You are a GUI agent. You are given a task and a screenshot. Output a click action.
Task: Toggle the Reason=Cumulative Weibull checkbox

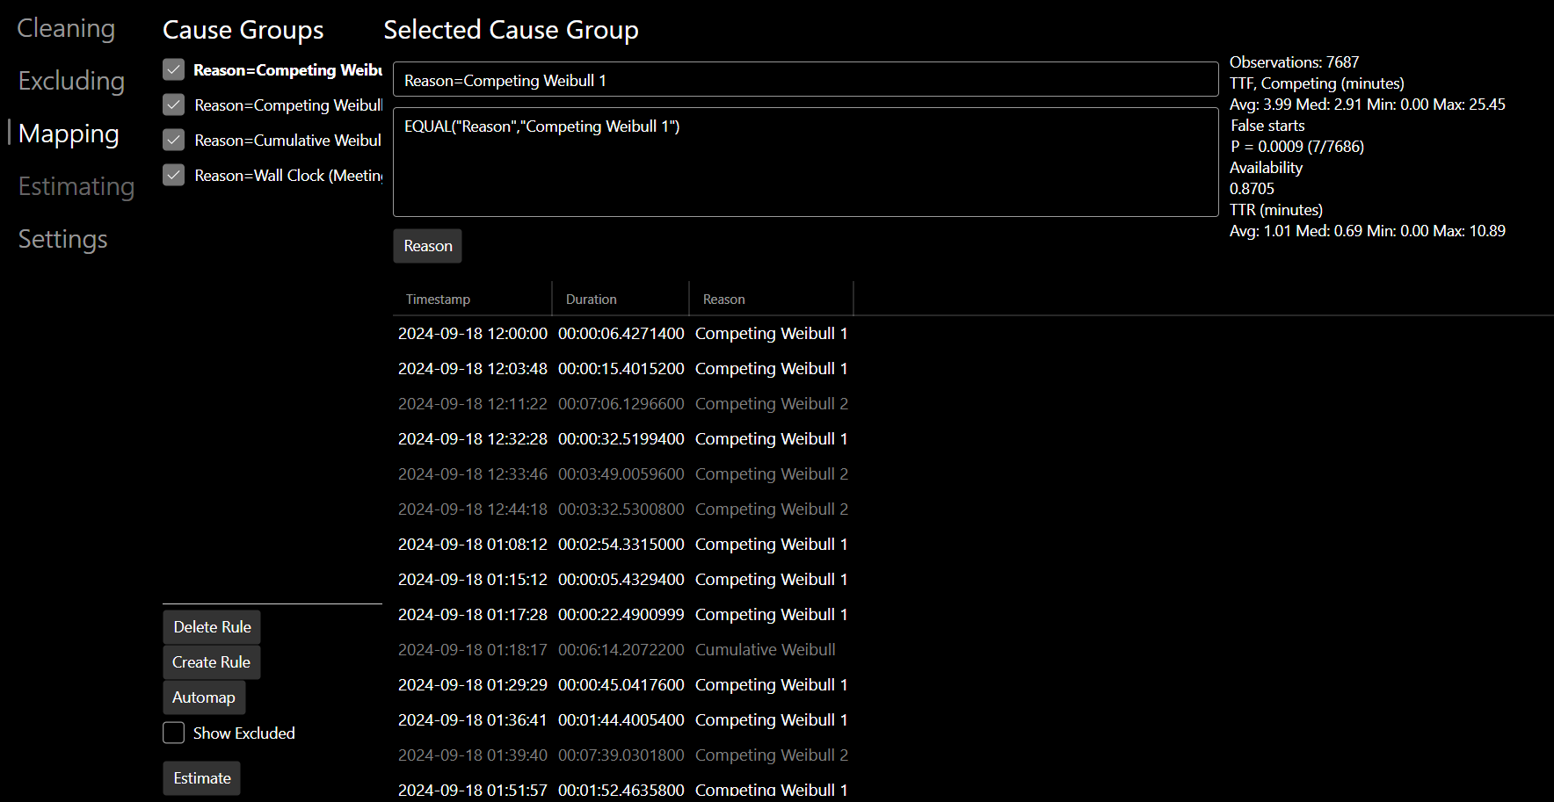[x=174, y=140]
